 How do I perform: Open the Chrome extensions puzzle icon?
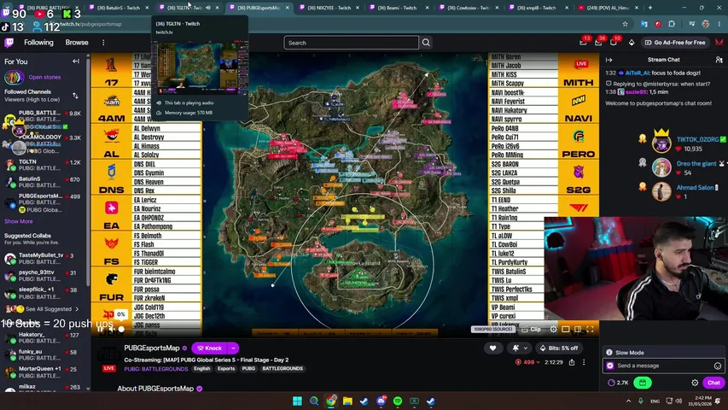coord(672,24)
